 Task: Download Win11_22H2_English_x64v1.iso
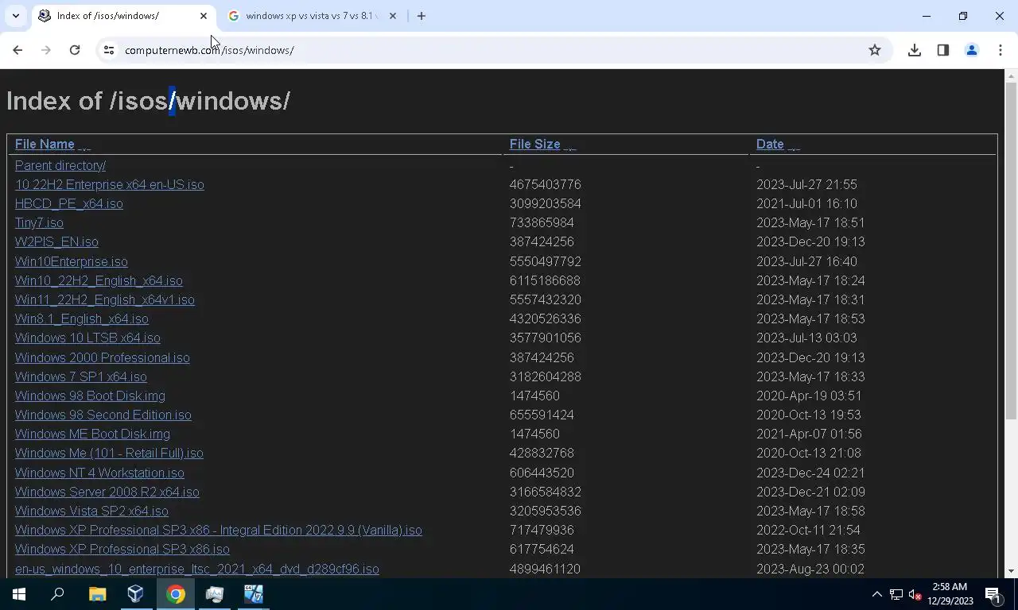(105, 299)
